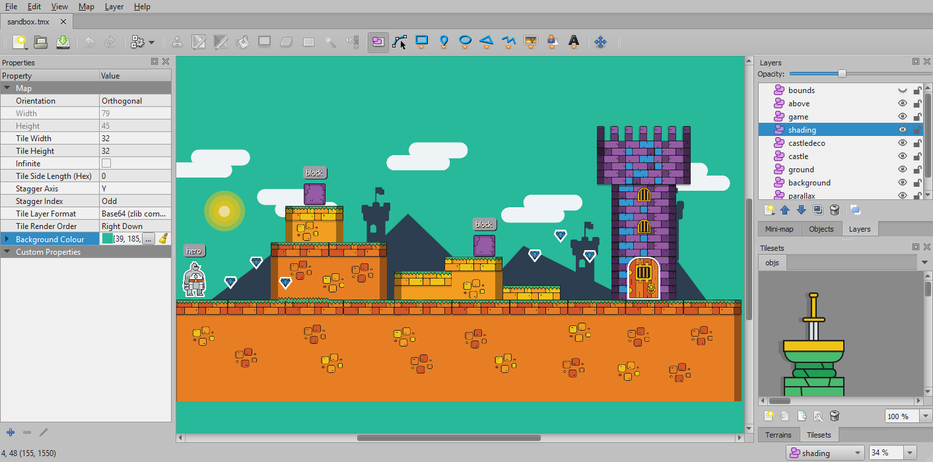
Task: Select the Insert Polyline tool
Action: tap(508, 42)
